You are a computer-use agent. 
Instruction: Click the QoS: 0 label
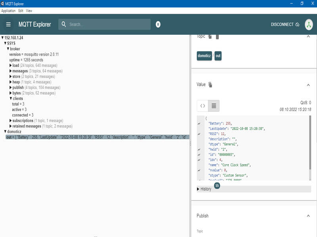[x=306, y=103]
